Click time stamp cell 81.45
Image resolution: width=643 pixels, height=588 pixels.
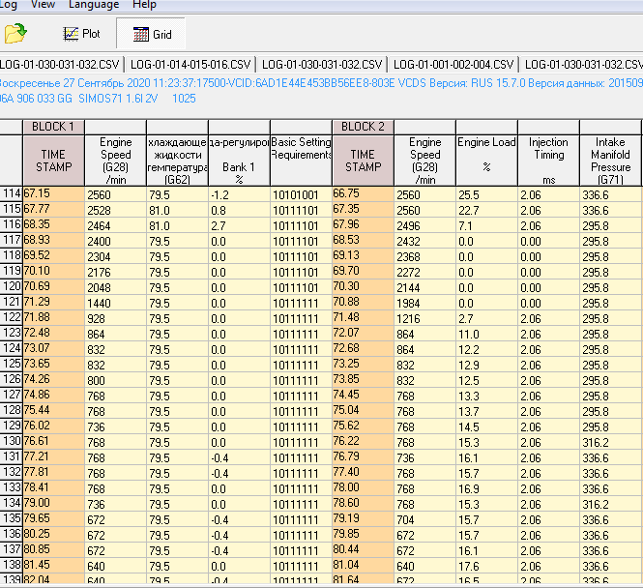(54, 565)
